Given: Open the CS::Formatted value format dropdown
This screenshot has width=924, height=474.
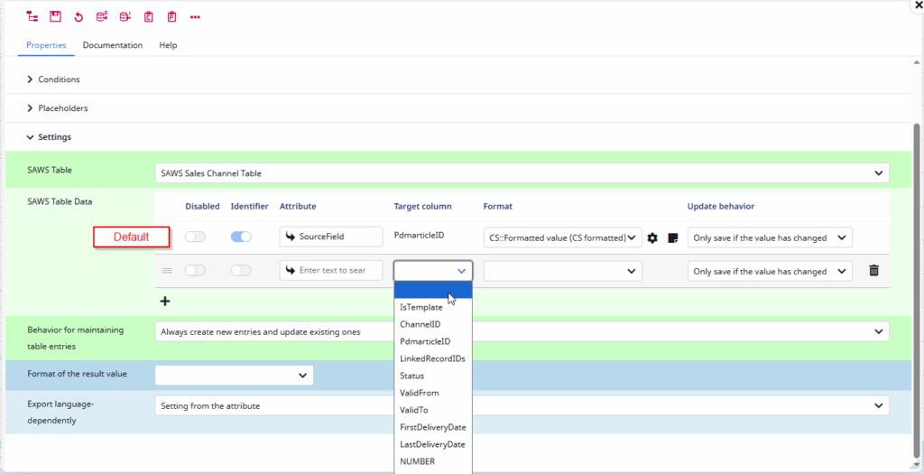Looking at the screenshot, I should (563, 238).
